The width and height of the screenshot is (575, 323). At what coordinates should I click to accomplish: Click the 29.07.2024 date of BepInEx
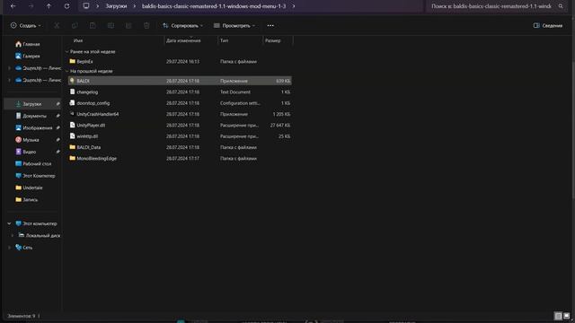(182, 62)
